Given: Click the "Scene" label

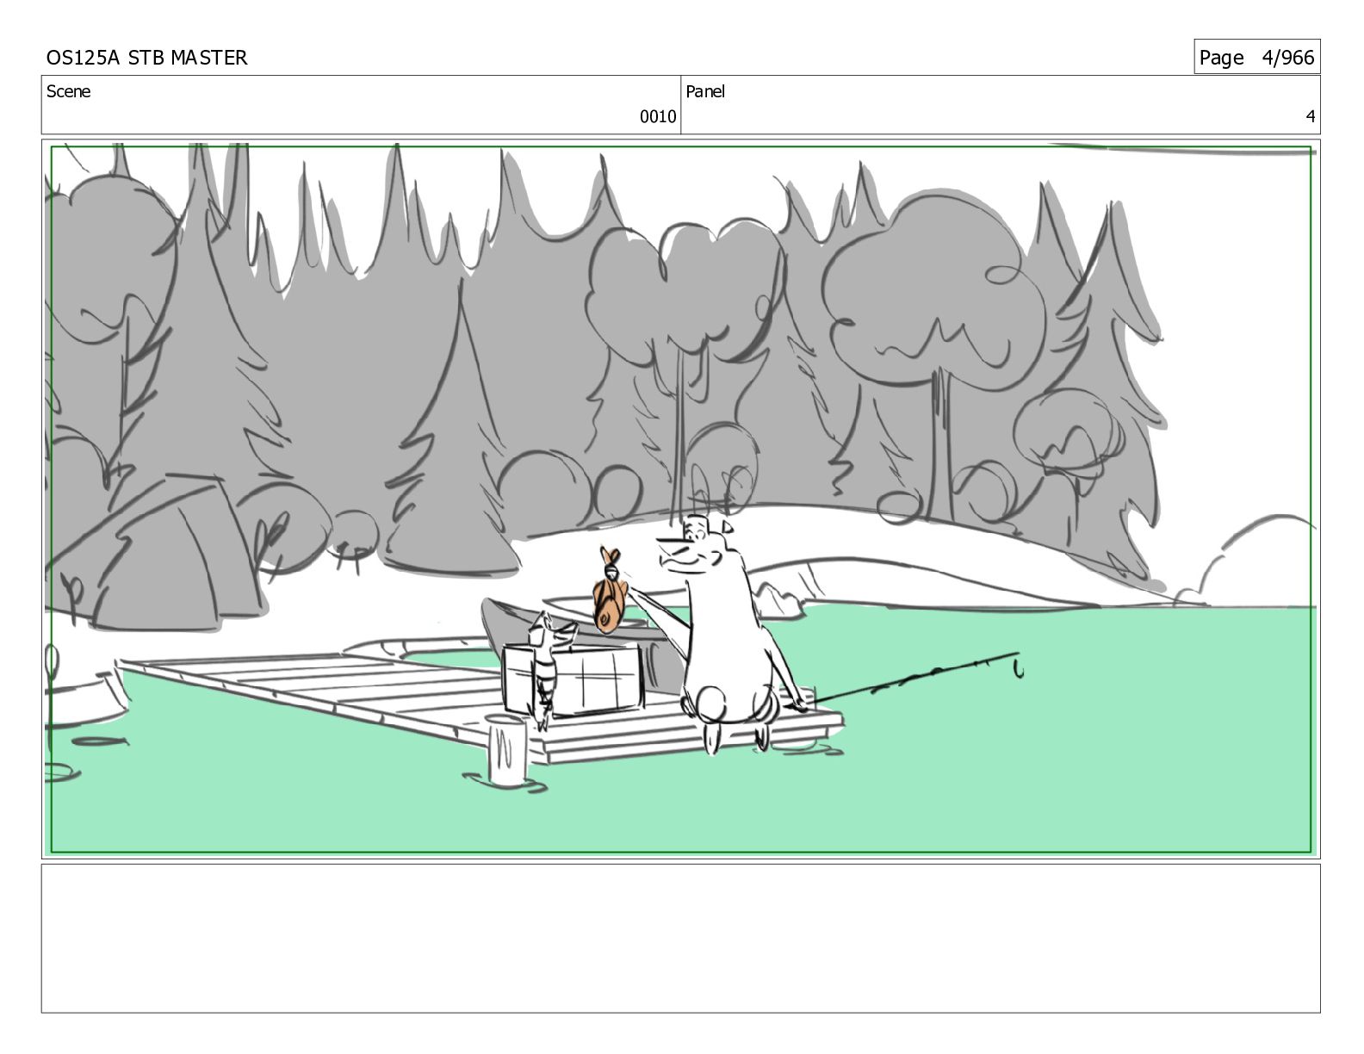Looking at the screenshot, I should pyautogui.click(x=68, y=91).
